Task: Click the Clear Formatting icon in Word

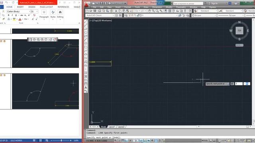Action: (34, 15)
